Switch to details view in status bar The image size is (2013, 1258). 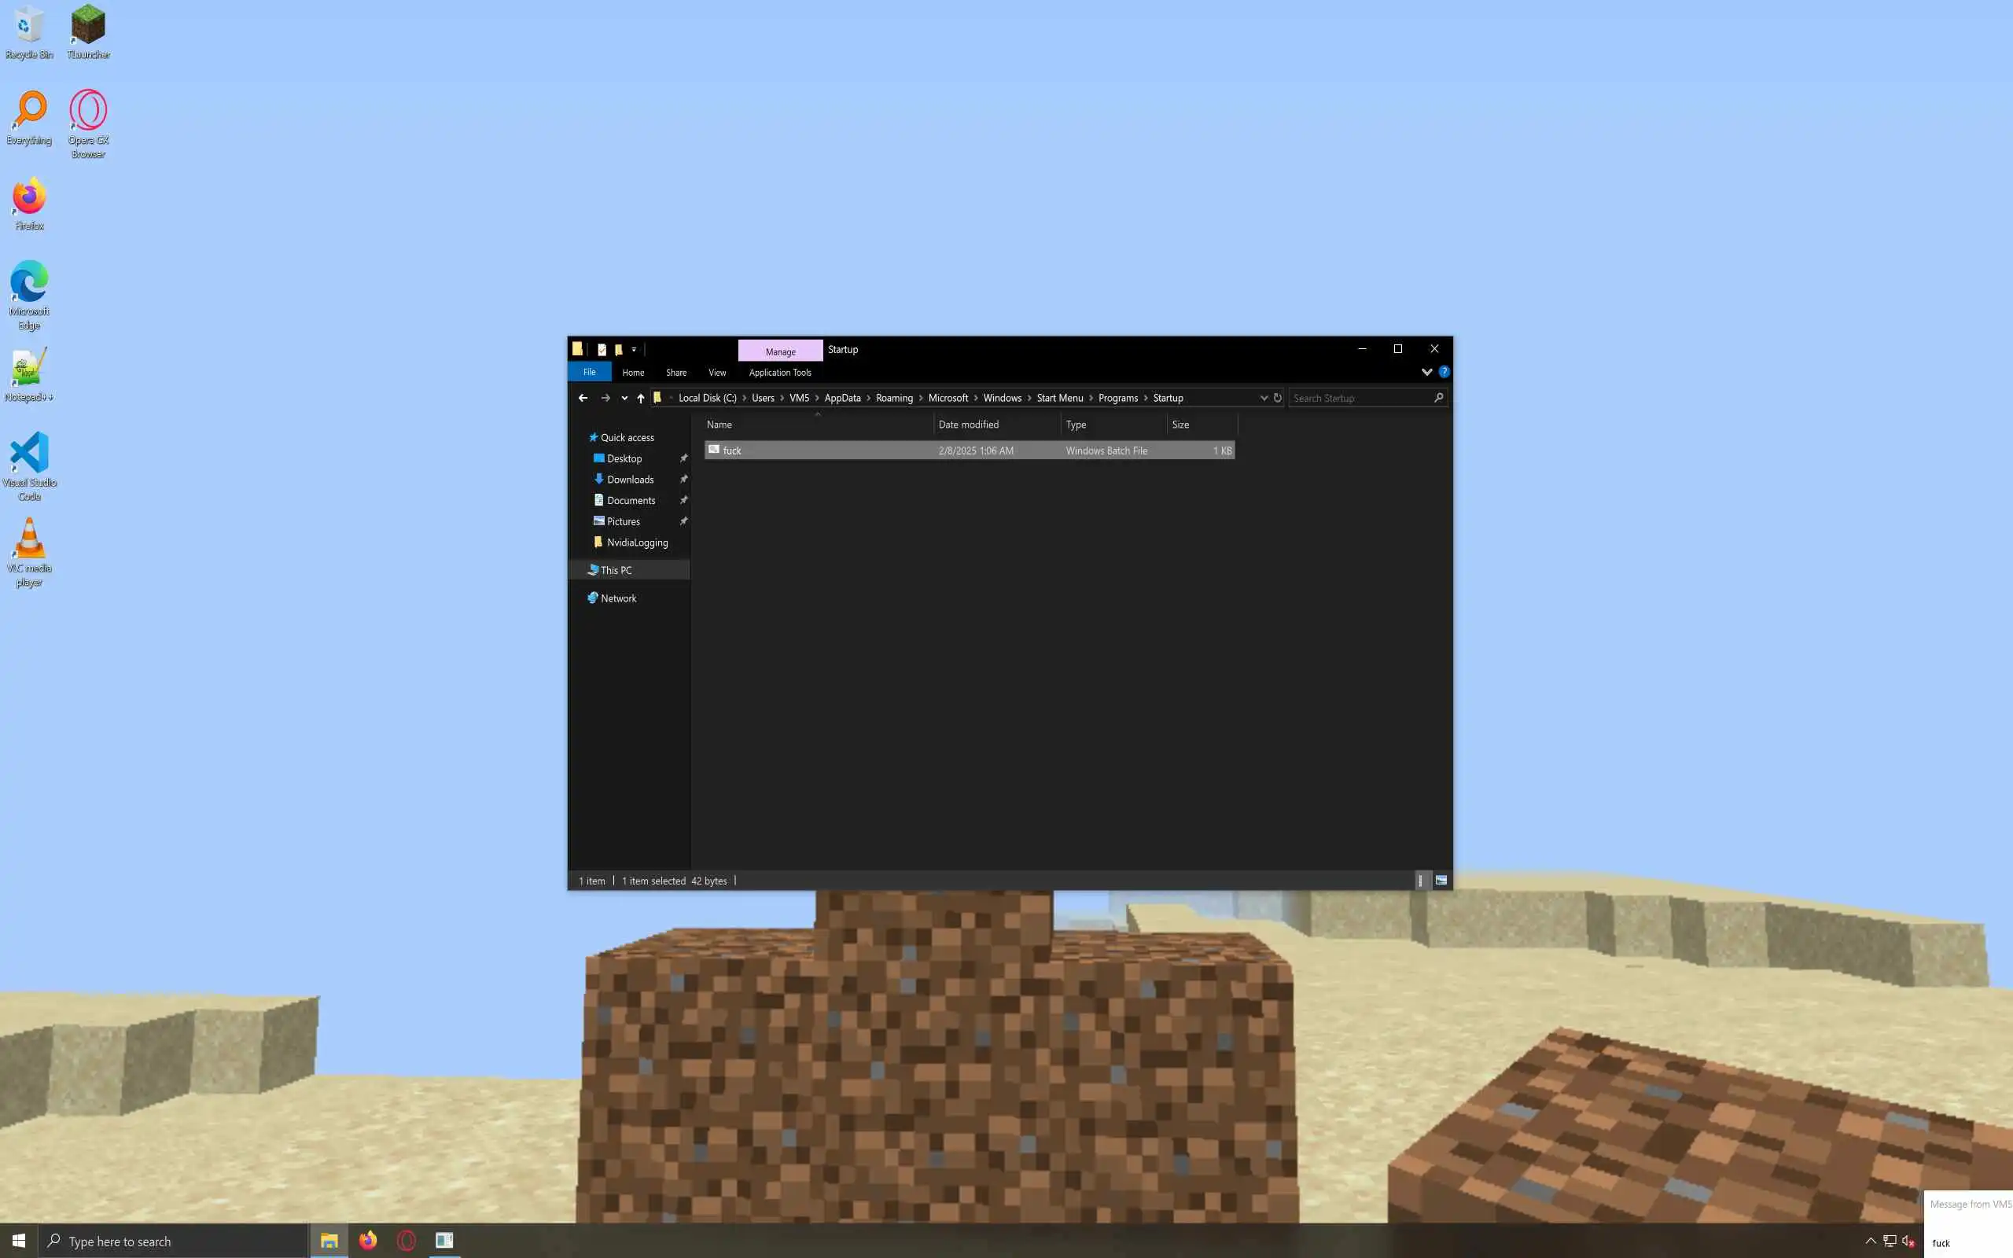[1421, 881]
